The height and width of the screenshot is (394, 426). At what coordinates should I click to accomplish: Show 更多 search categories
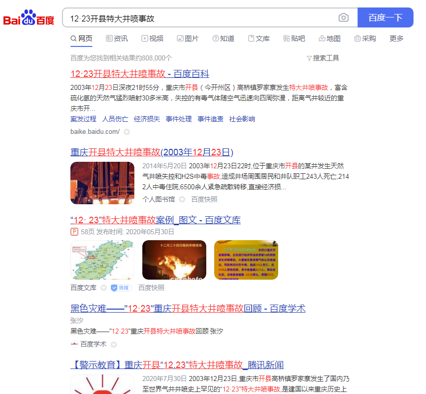[x=397, y=38]
